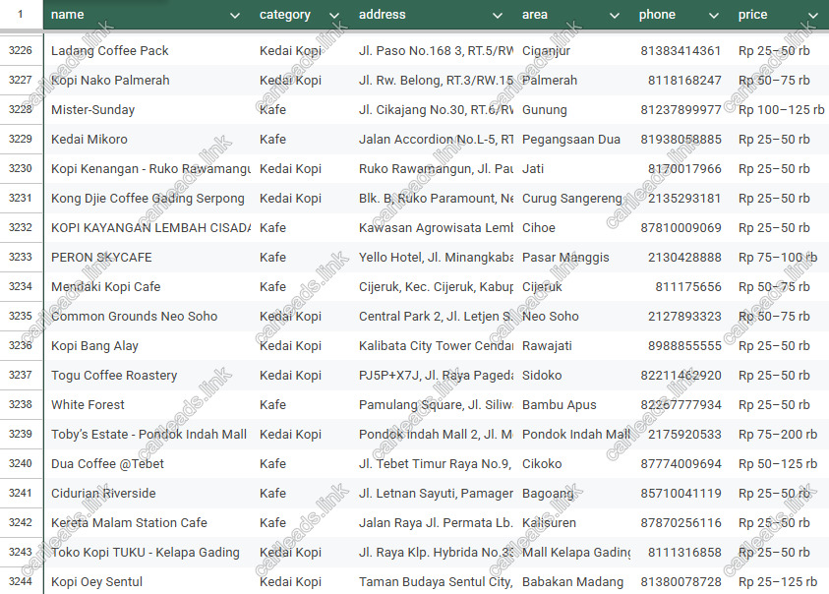Select 'Toko Kopi TUKU - Kelapa Gading'

pyautogui.click(x=148, y=553)
